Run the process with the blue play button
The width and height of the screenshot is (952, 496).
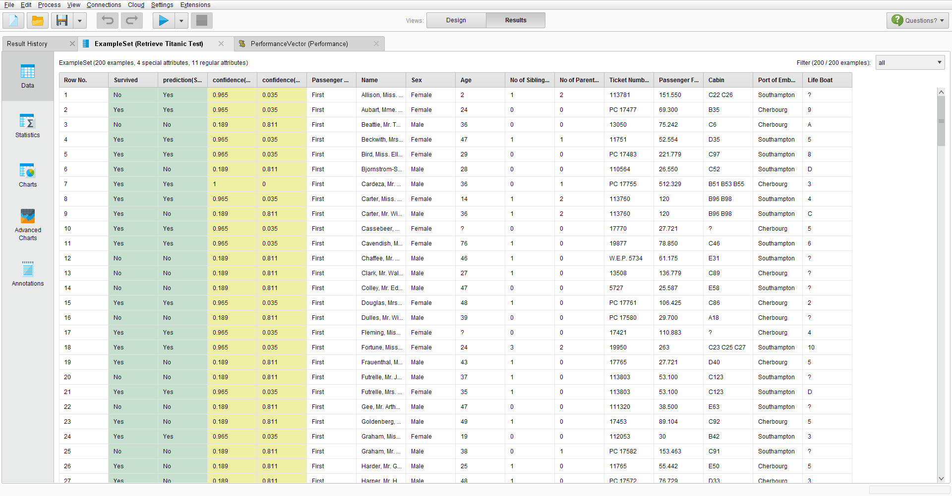tap(164, 20)
